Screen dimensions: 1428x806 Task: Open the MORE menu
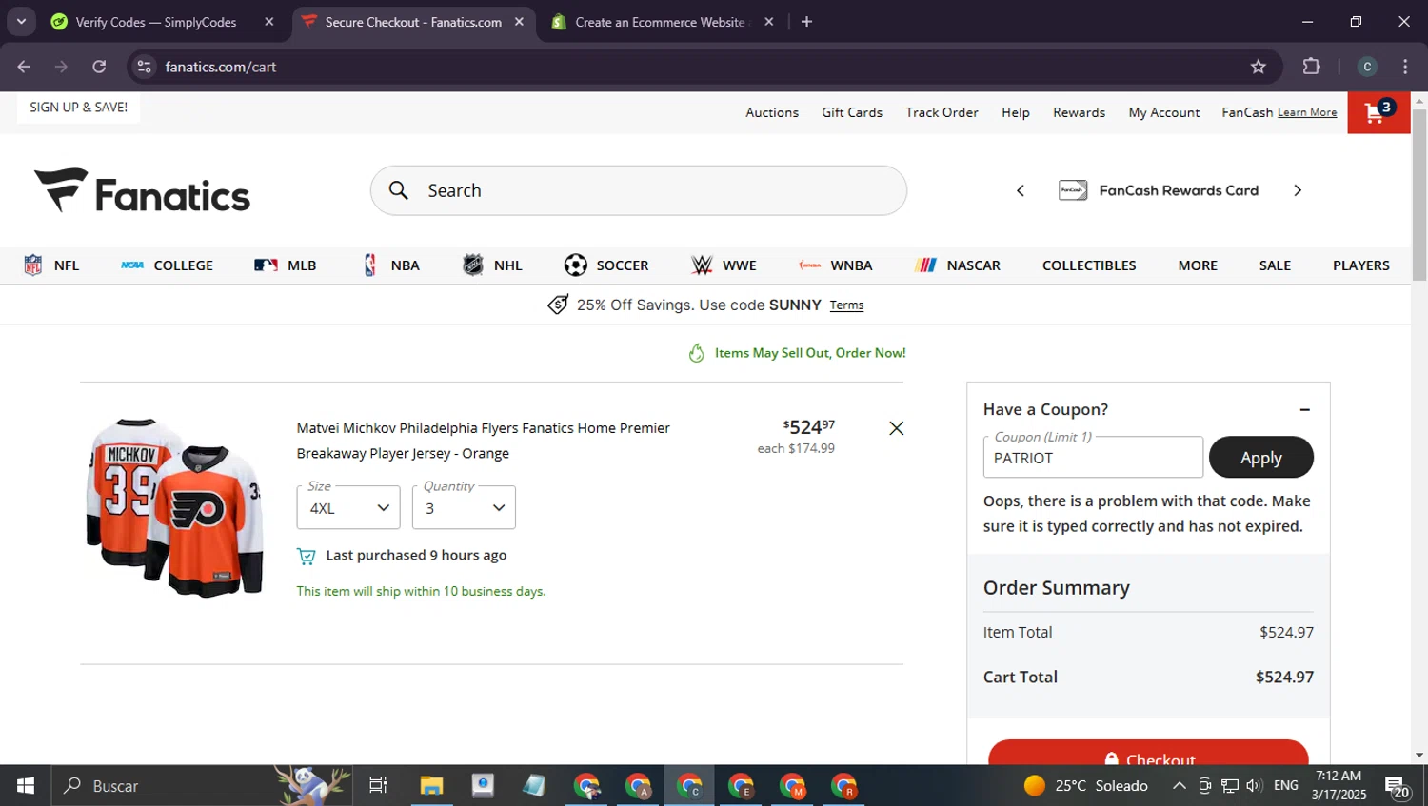pos(1198,265)
